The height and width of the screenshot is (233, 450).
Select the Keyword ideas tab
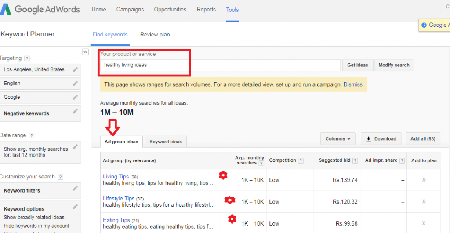tap(166, 142)
